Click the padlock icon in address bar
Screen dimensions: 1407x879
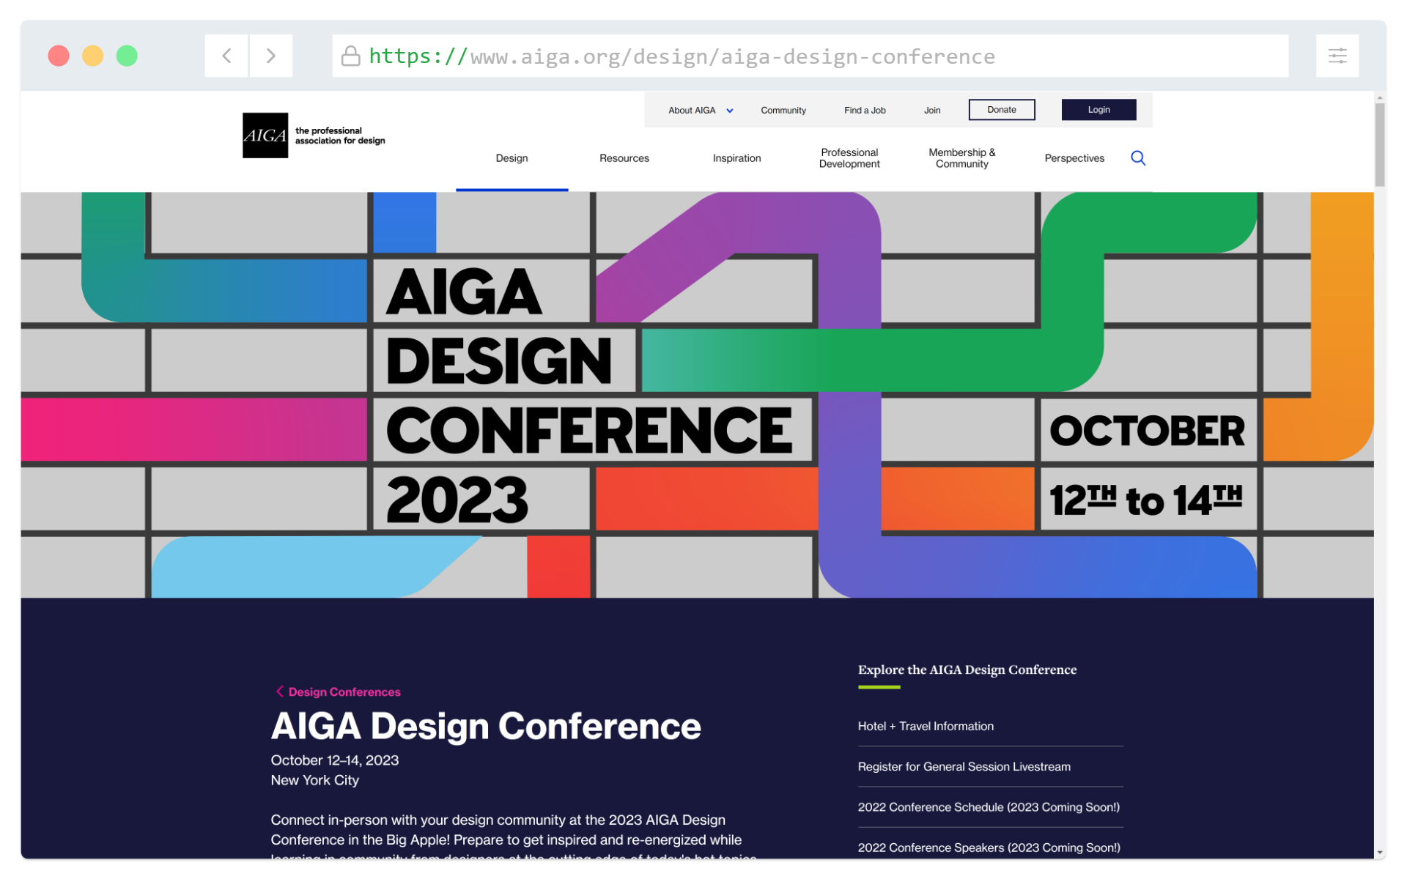click(x=351, y=56)
